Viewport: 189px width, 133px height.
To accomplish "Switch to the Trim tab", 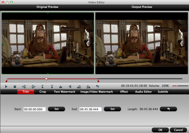I will coord(26,92).
